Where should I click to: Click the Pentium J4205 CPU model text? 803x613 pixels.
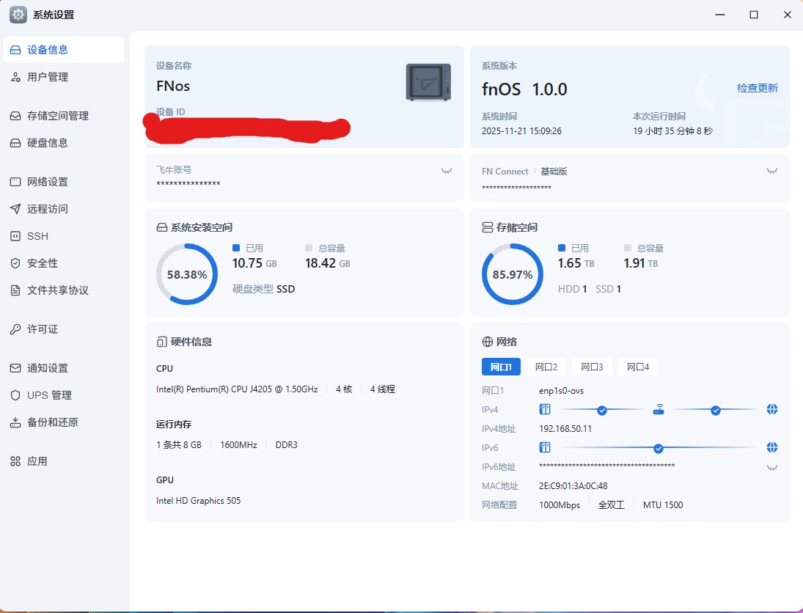point(237,389)
